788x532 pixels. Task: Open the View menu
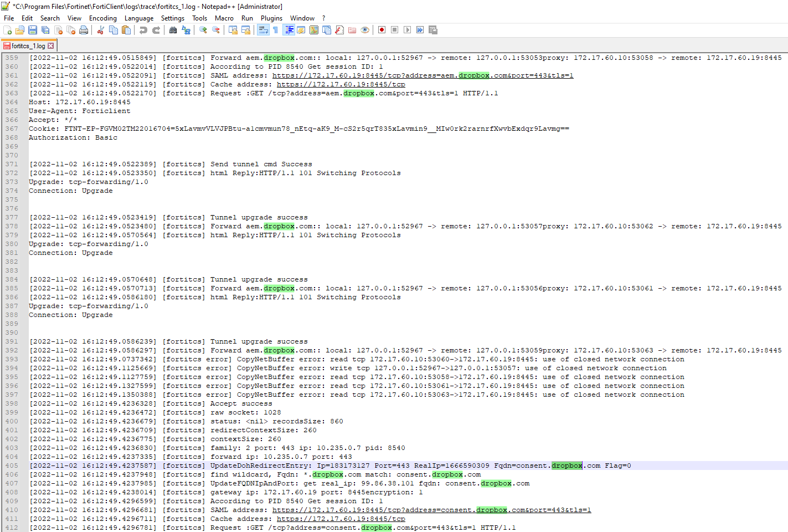tap(74, 18)
